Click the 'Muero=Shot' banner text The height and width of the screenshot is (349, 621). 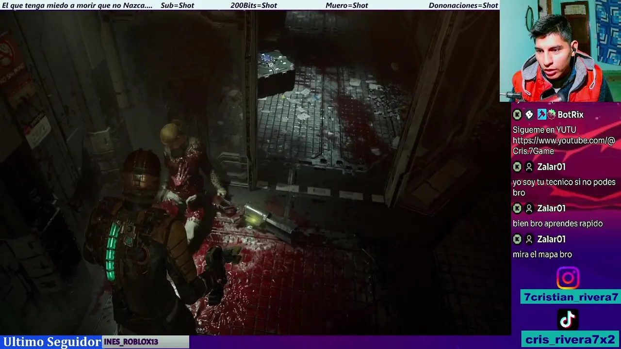coord(347,5)
